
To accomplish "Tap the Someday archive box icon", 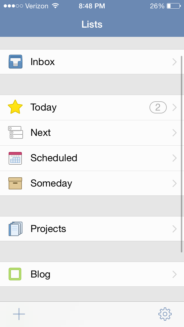I will [15, 183].
